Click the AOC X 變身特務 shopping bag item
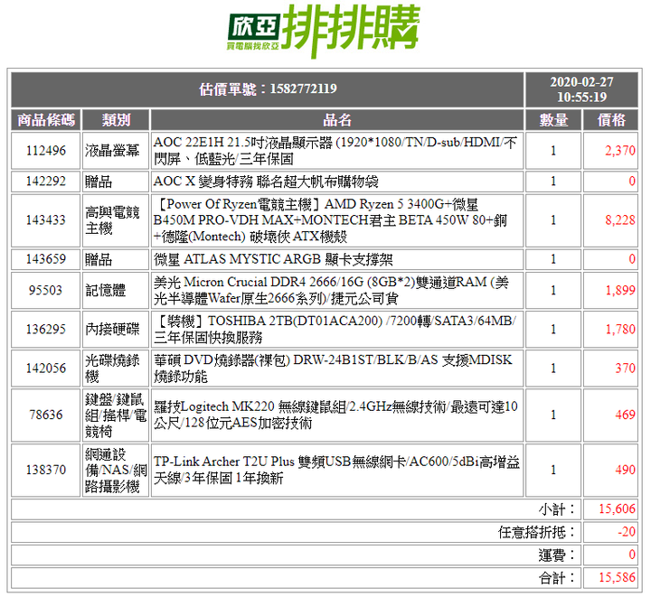Viewport: 651px width, 597px height. pos(266,182)
